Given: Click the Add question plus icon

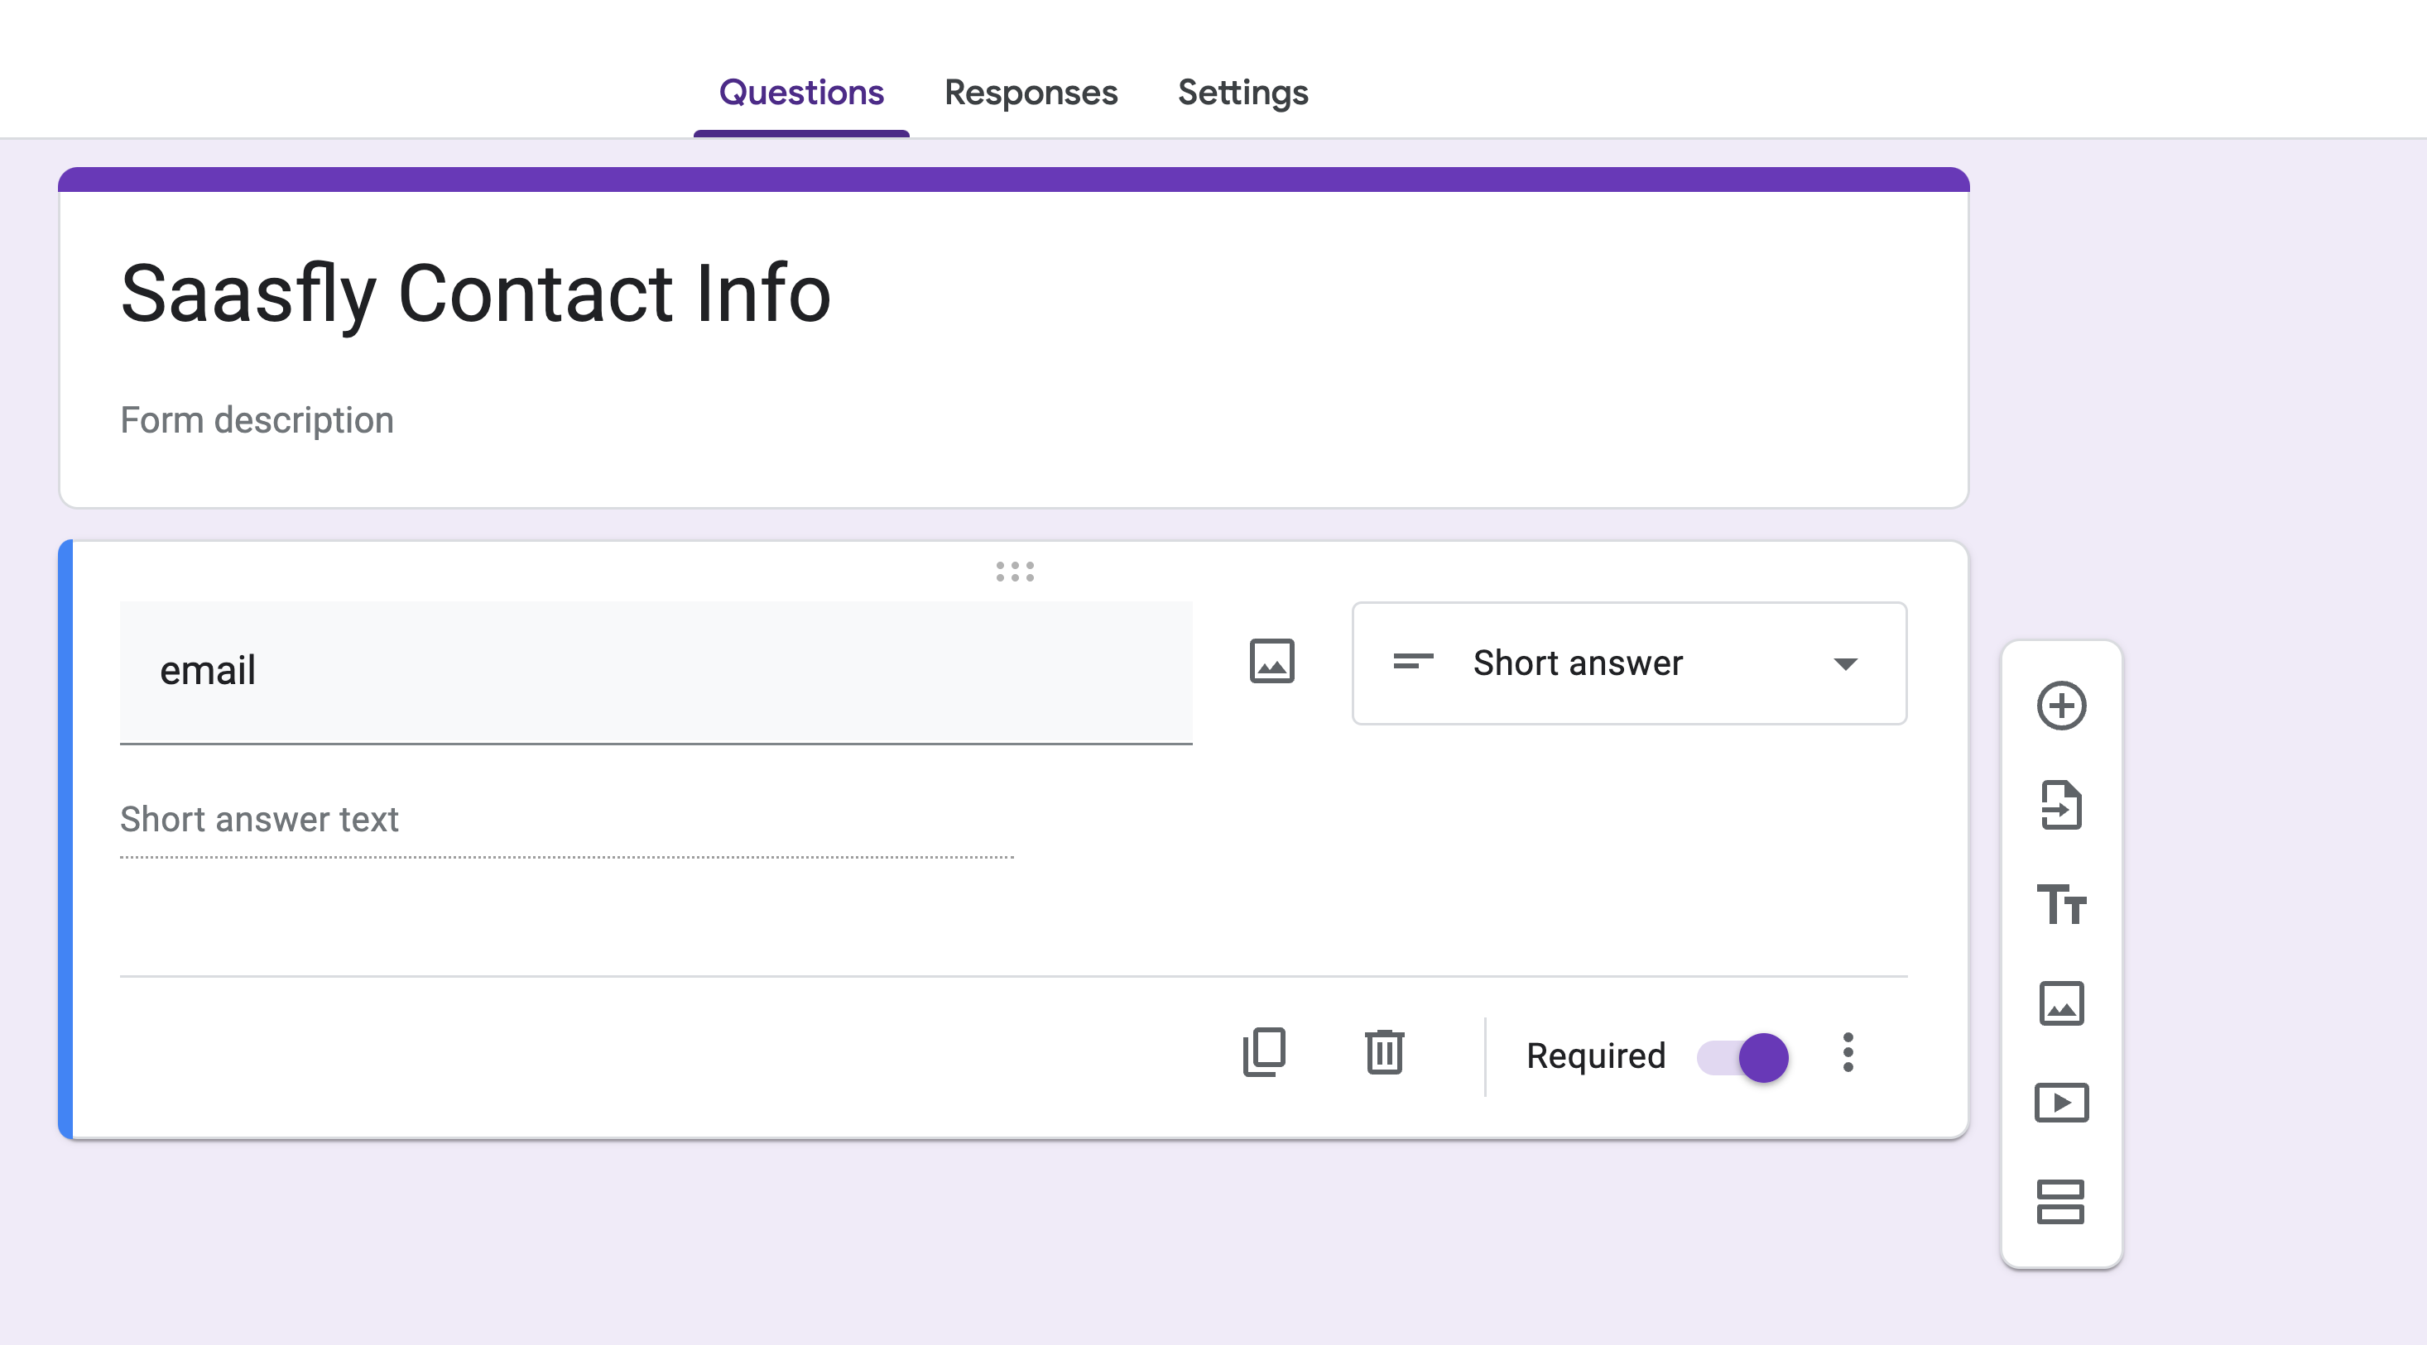Looking at the screenshot, I should click(x=2060, y=706).
